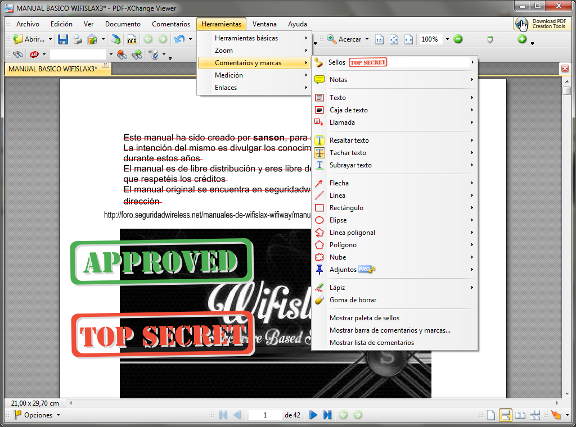Open Tachar texto submenu
The image size is (576, 427).
coord(394,153)
